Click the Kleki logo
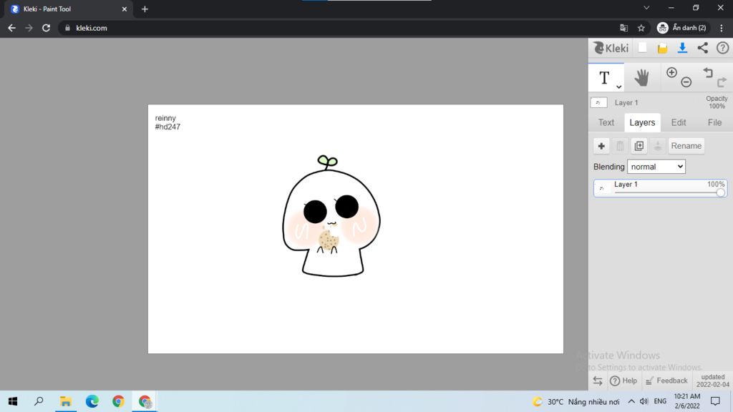This screenshot has width=733, height=412. click(611, 48)
